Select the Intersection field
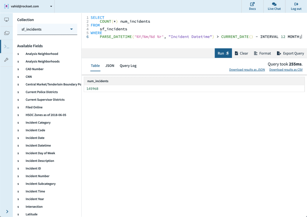 pos(34,207)
